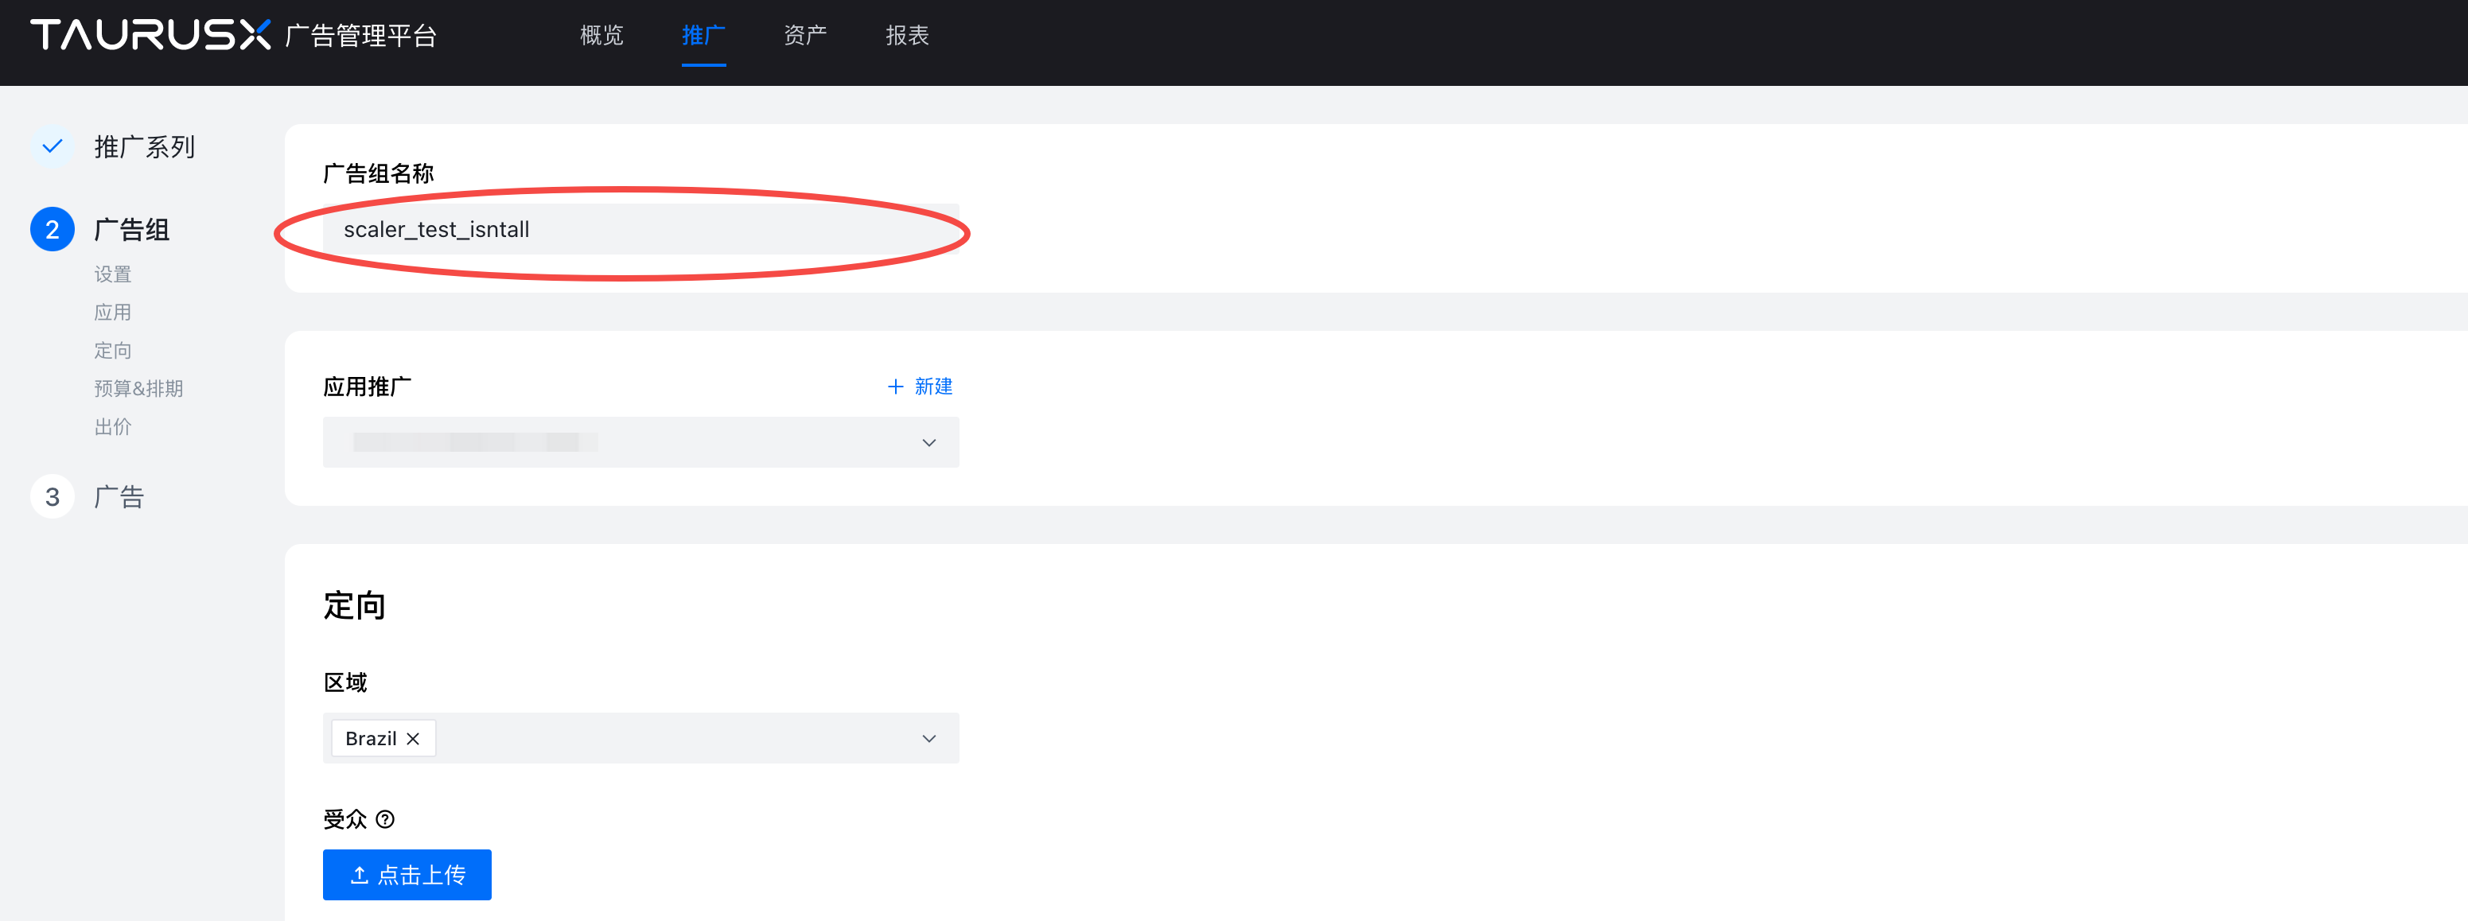Select the 广告组 step label
Screen dimensions: 2468x921
pyautogui.click(x=132, y=230)
